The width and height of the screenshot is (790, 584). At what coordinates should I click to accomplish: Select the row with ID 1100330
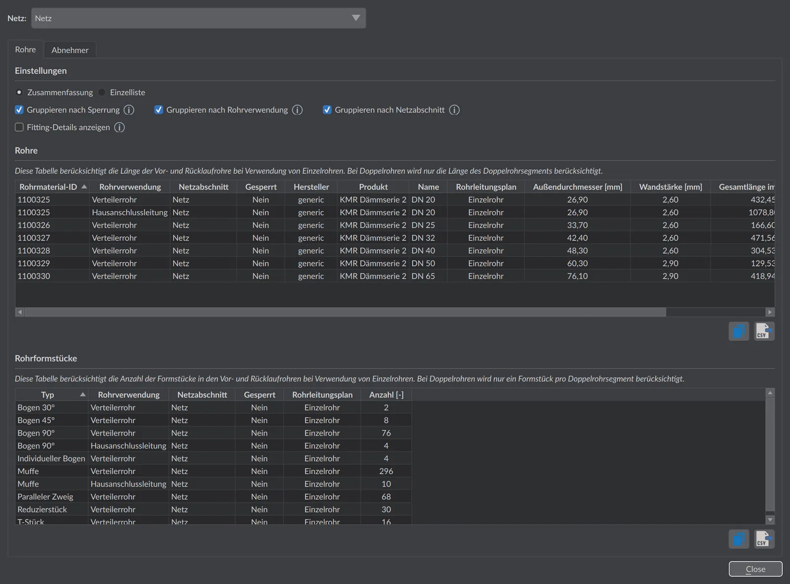pyautogui.click(x=395, y=276)
